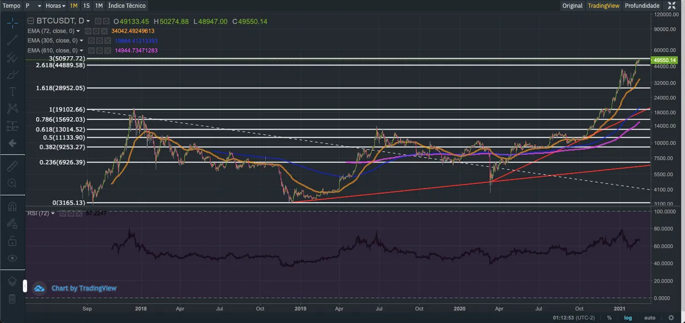
Task: Hide the BTCUSDT main series
Action: pyautogui.click(x=98, y=21)
